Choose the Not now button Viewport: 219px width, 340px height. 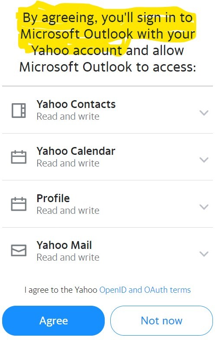pos(162,320)
